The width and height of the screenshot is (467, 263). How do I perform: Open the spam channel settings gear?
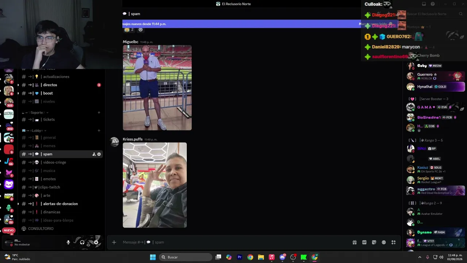(99, 154)
